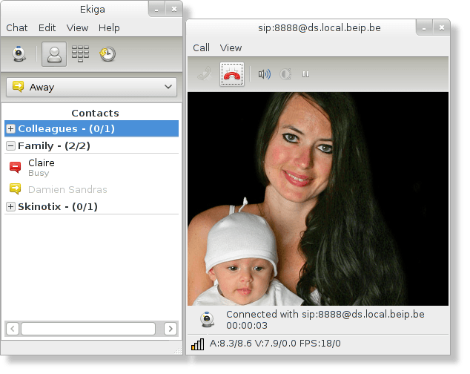
Task: Click the left scroll arrow in contacts
Action: point(13,329)
